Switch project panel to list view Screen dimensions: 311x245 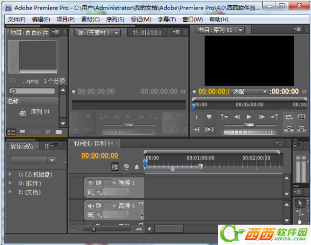click(11, 132)
